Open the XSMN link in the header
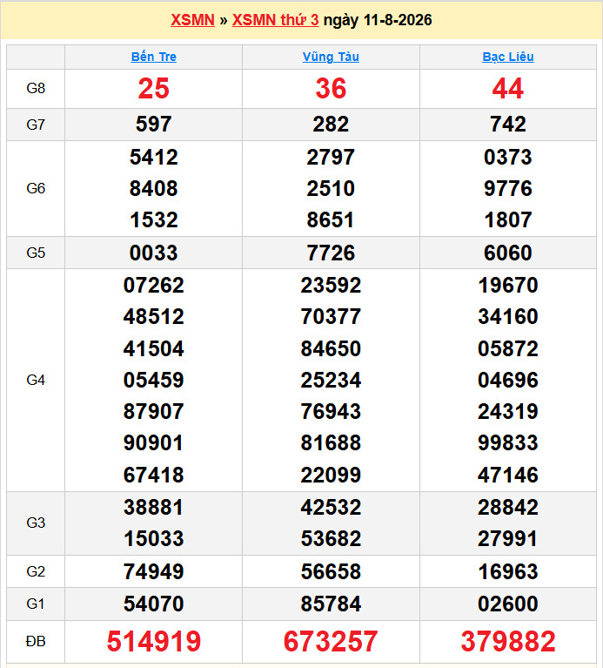Screen dimensions: 603x668 tap(192, 20)
